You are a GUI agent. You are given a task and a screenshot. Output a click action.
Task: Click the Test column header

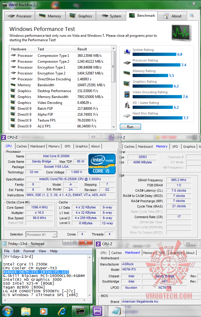56,49
